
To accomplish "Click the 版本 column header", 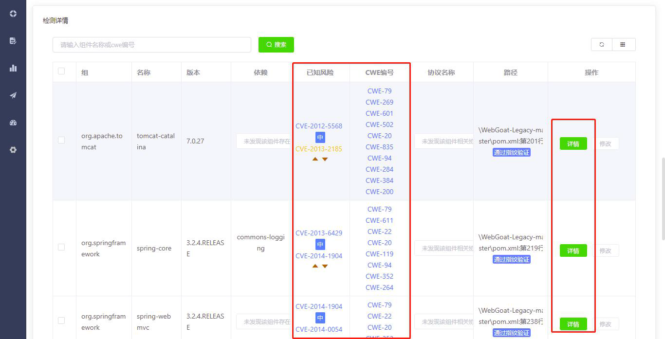I will pyautogui.click(x=193, y=72).
